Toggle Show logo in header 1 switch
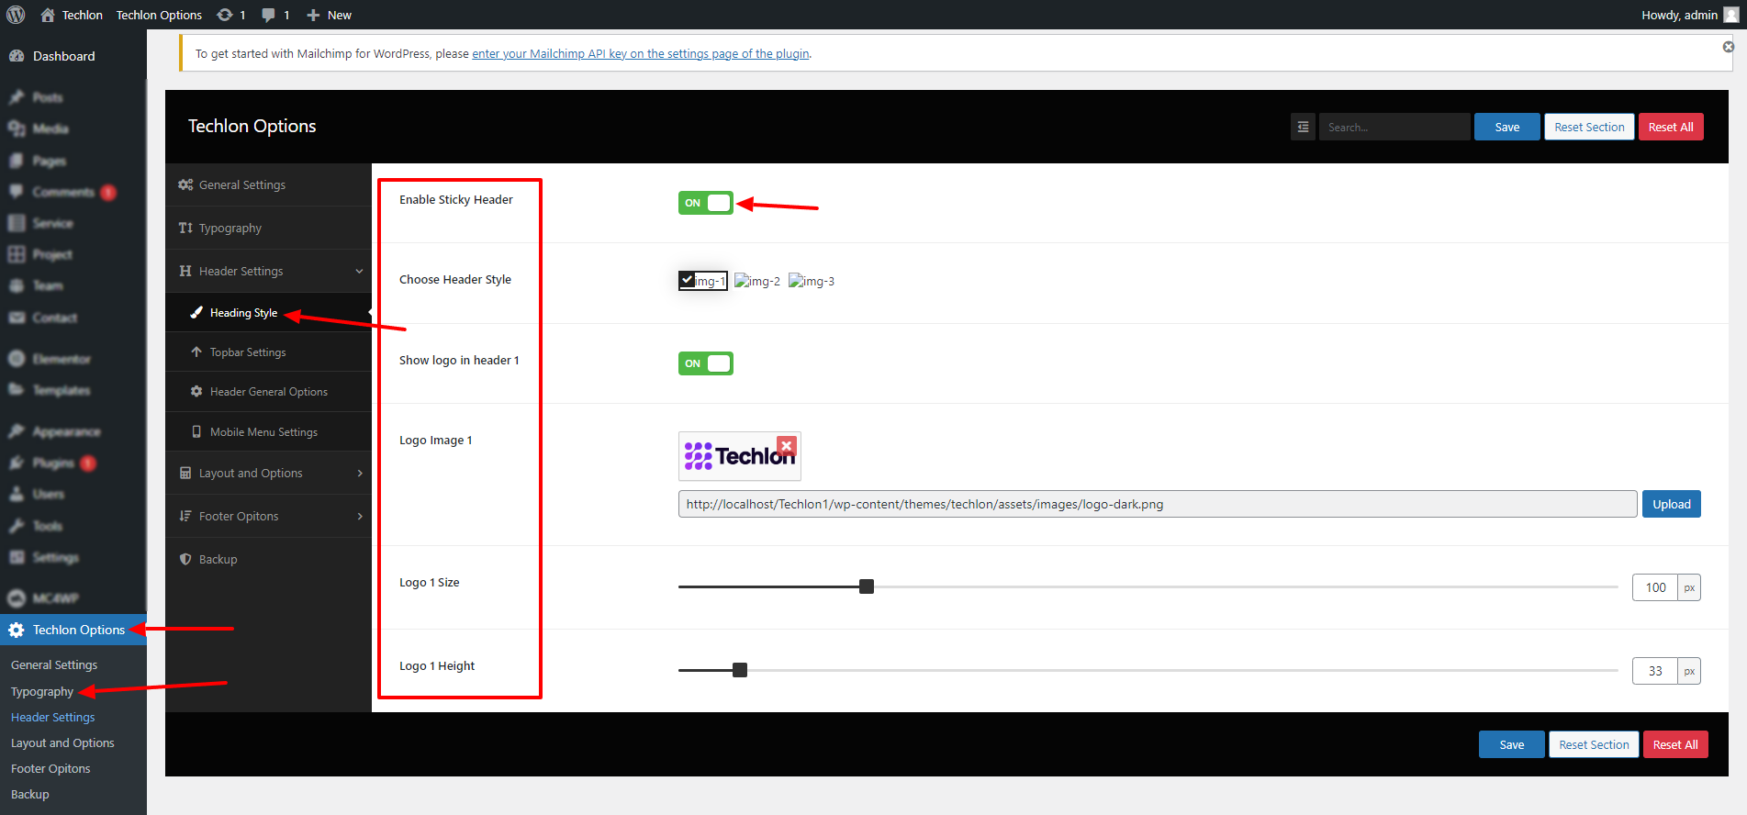 click(x=705, y=363)
